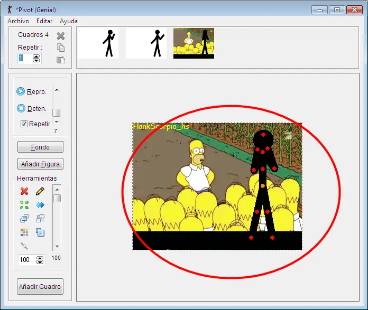
Task: Click speed slider up arrow
Action: click(57, 90)
